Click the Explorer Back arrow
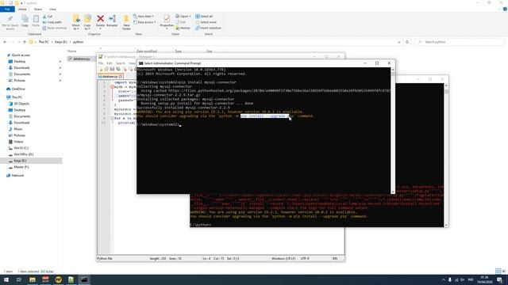 click(x=5, y=42)
